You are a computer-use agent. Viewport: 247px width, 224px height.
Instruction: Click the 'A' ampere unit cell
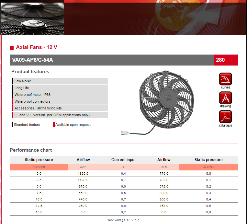[x=123, y=167]
